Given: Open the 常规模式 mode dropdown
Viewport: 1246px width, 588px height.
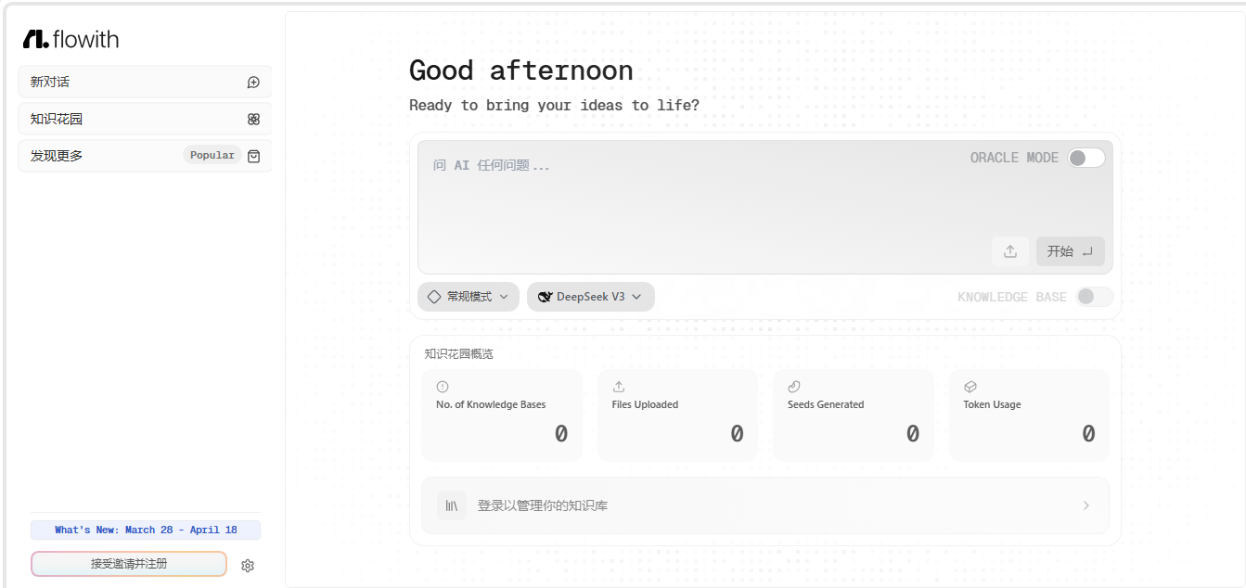Looking at the screenshot, I should pyautogui.click(x=469, y=297).
